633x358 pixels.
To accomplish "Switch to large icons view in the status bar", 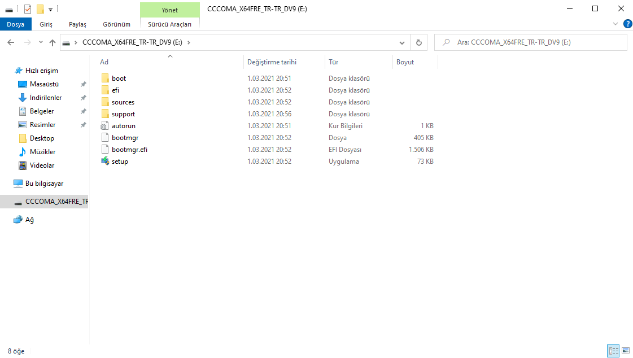I will [626, 351].
